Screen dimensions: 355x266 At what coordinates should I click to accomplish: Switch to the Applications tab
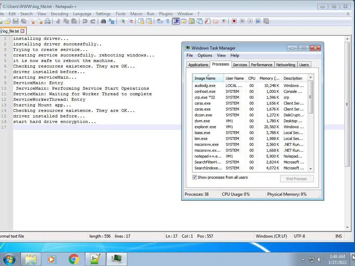[198, 65]
